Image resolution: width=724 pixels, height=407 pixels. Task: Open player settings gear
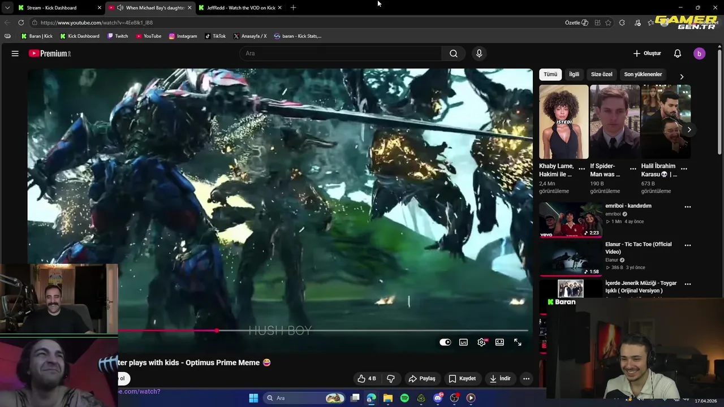482,342
